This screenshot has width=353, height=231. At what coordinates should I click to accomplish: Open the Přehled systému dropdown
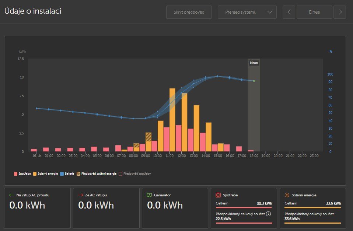pyautogui.click(x=247, y=12)
